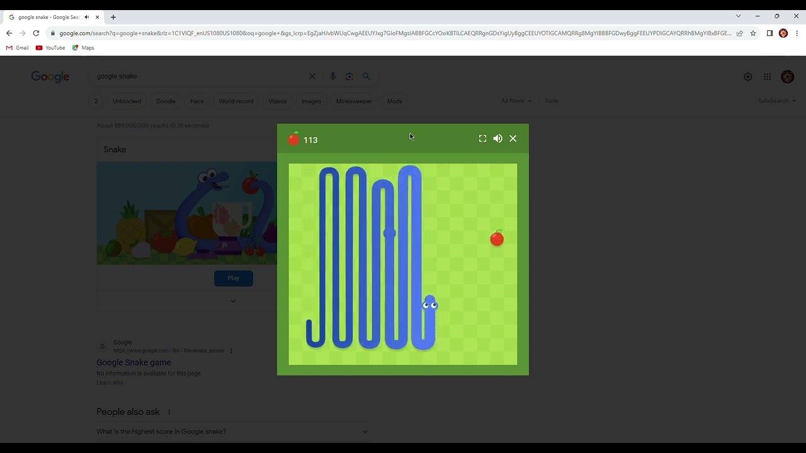Viewport: 806px width, 453px height.
Task: Open Google account avatar
Action: click(787, 77)
